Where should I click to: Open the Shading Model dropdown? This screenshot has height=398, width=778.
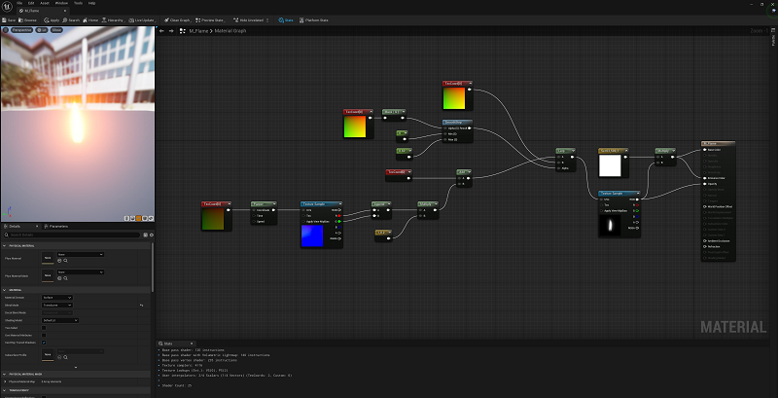tap(60, 320)
